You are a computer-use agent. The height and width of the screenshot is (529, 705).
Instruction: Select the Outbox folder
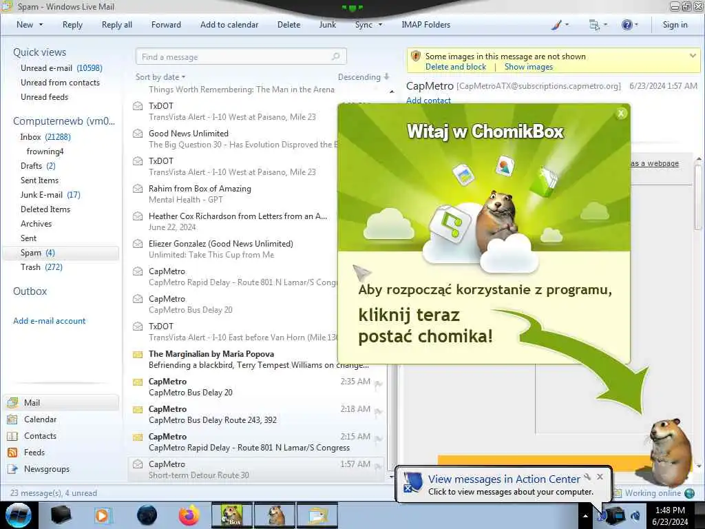(x=30, y=291)
